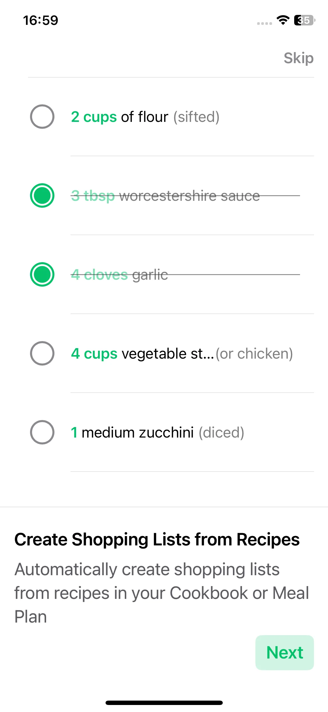Tap the battery indicator in status bar
Image resolution: width=328 pixels, height=712 pixels.
305,20
